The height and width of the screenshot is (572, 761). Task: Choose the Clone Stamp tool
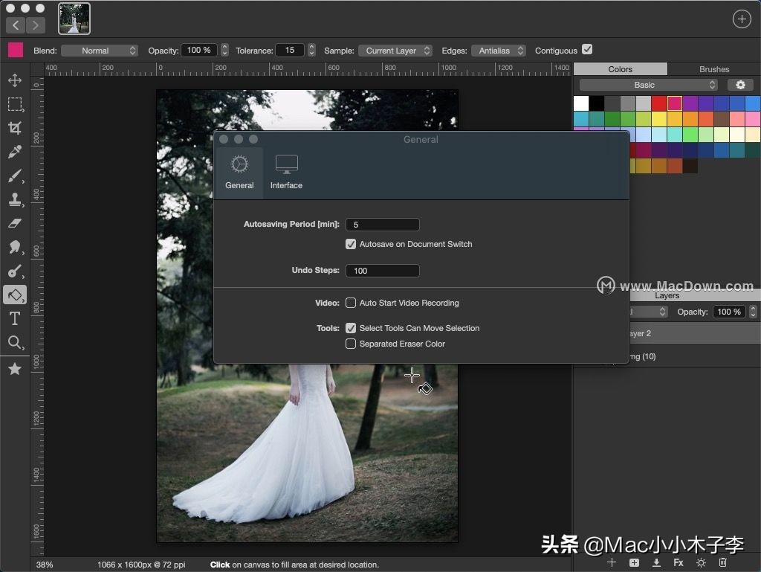click(15, 200)
